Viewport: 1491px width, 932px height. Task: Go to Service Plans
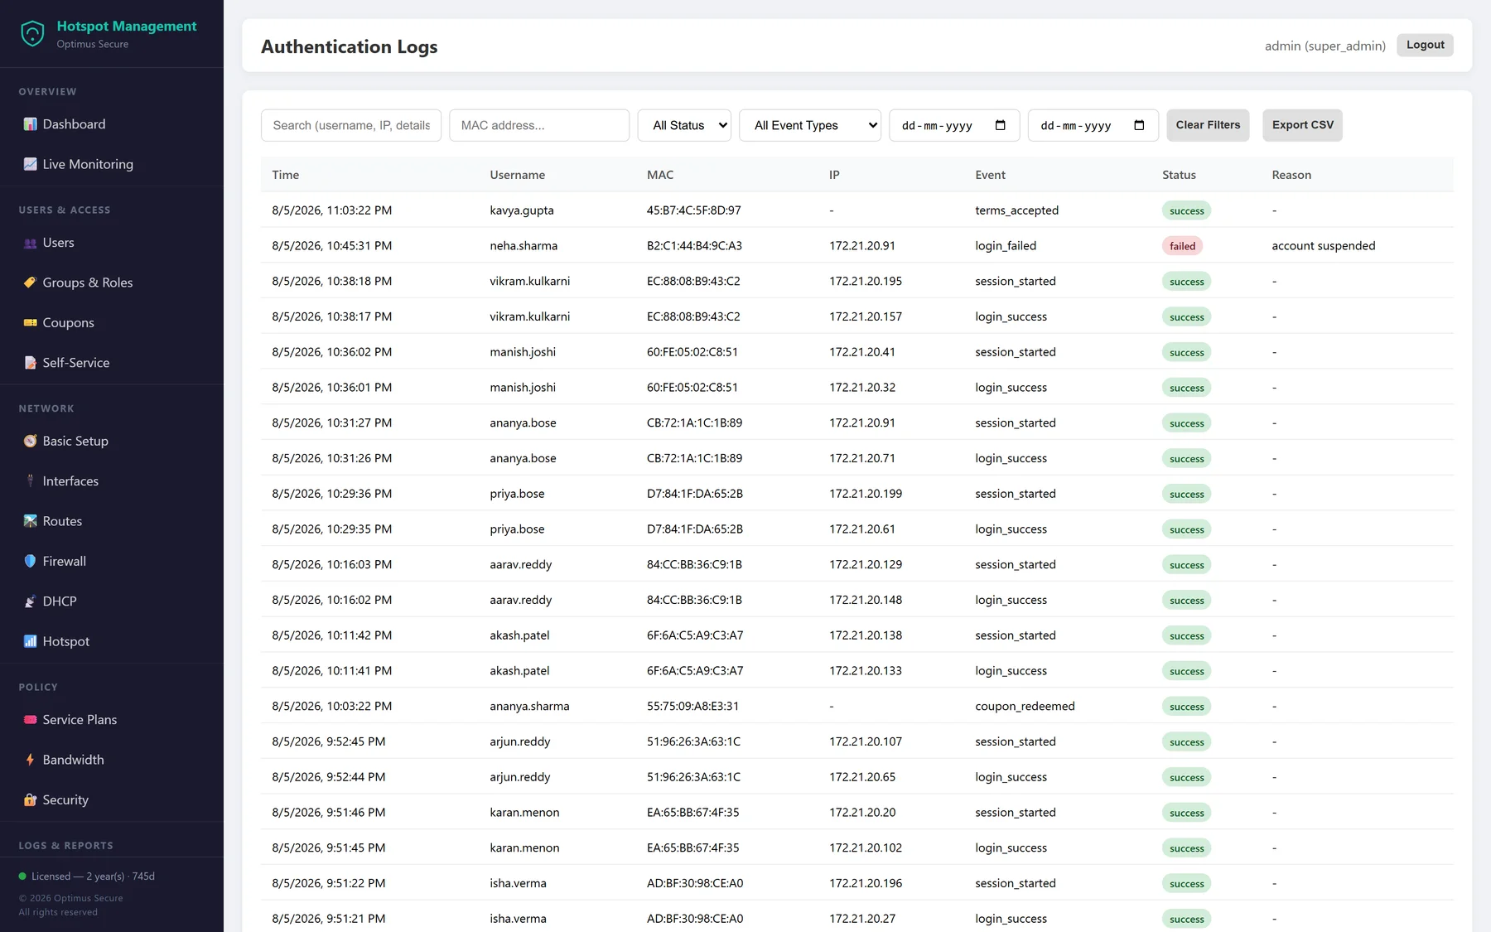80,720
